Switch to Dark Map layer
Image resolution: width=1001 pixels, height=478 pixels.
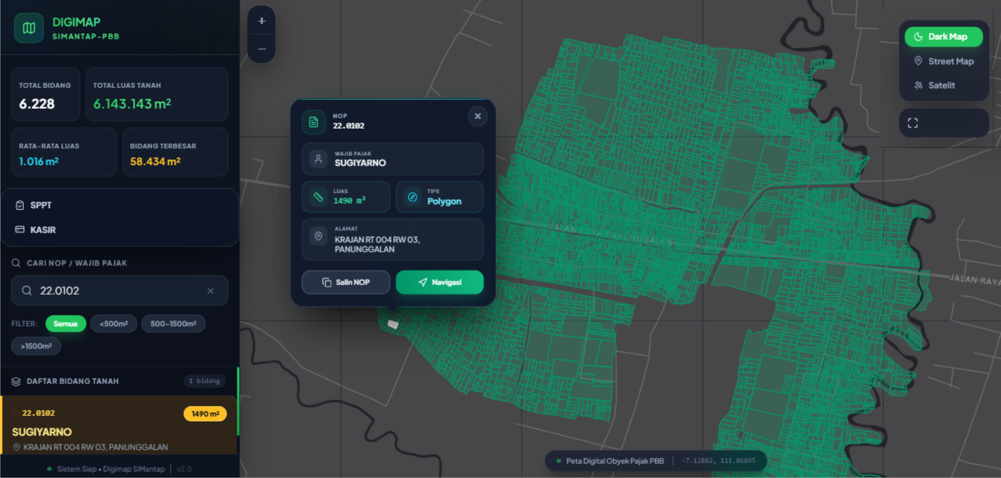pos(944,37)
